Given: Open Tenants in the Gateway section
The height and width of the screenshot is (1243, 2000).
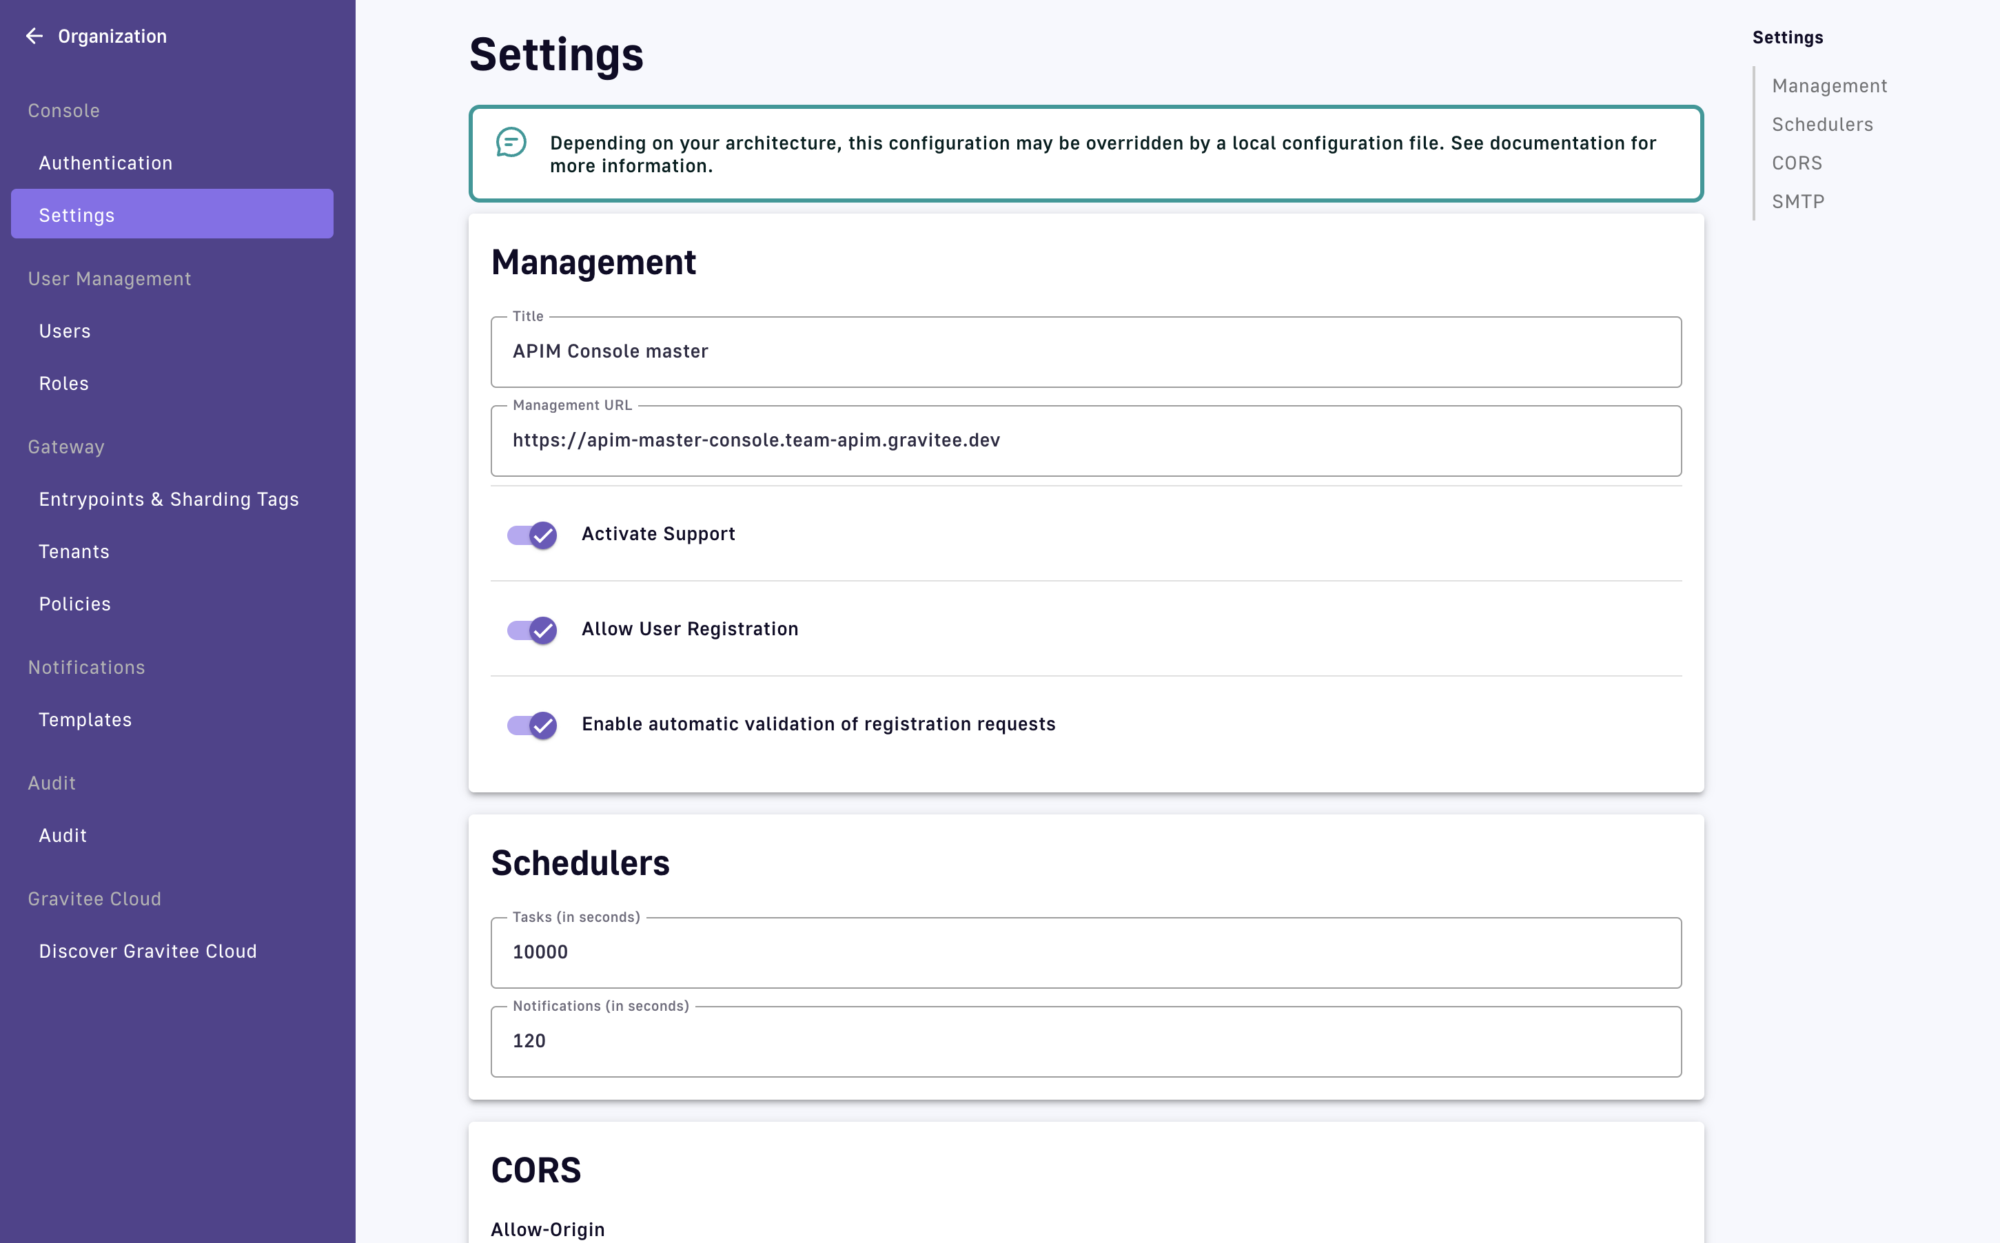Looking at the screenshot, I should tap(74, 552).
